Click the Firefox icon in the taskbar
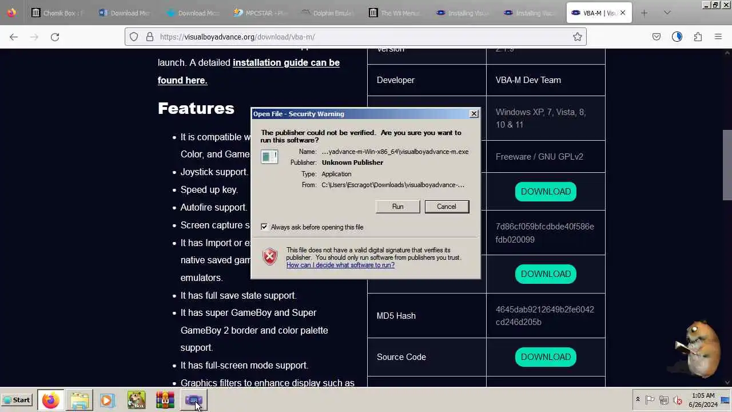Viewport: 732px width, 412px height. coord(50,401)
